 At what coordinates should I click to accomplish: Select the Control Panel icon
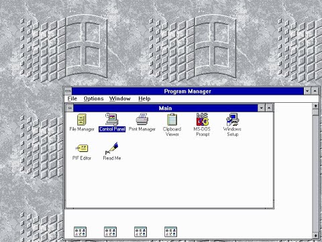[x=112, y=119]
